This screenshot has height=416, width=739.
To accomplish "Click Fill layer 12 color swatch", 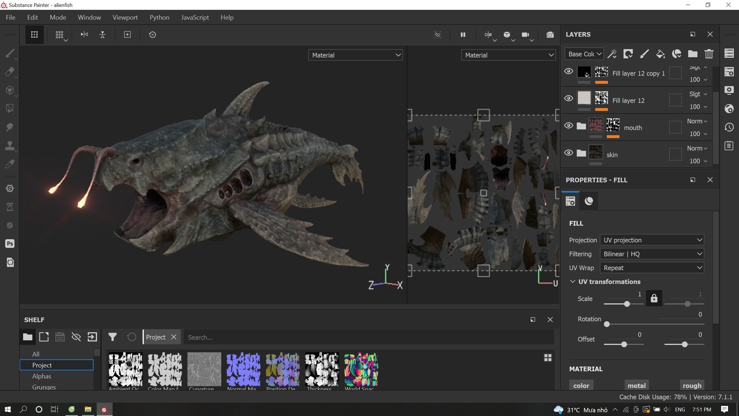I will 584,98.
